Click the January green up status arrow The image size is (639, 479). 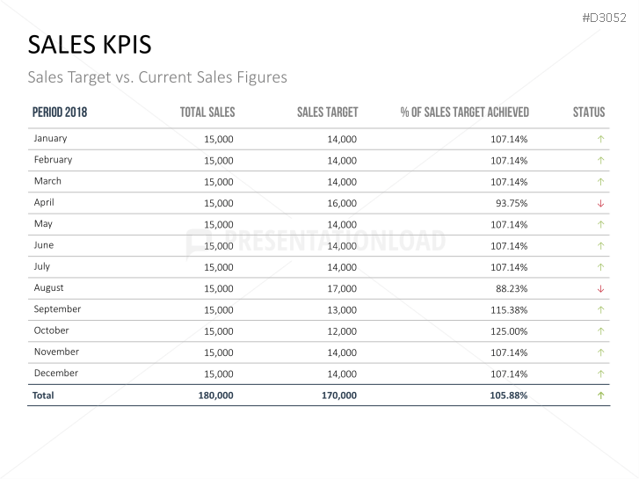coord(600,139)
